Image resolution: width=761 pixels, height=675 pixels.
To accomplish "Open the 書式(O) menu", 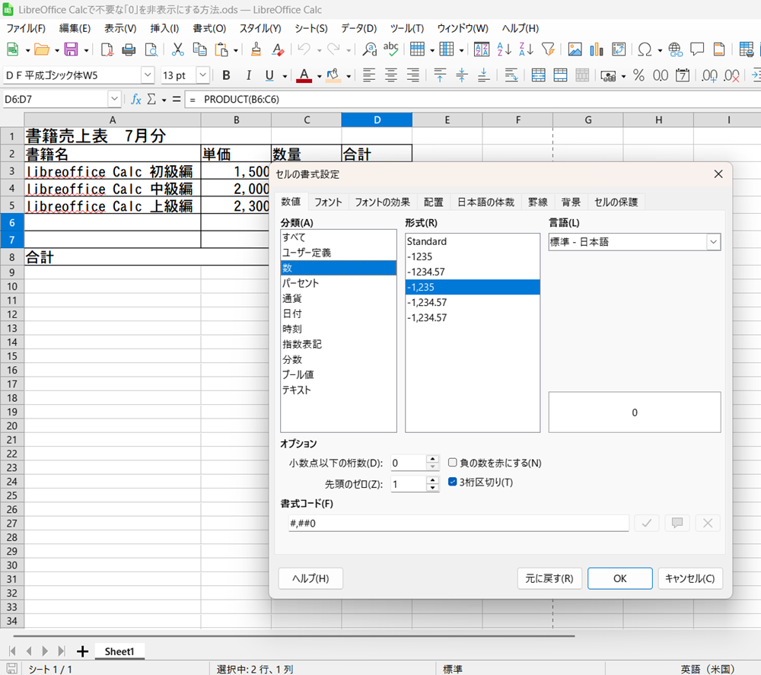I will tap(209, 28).
